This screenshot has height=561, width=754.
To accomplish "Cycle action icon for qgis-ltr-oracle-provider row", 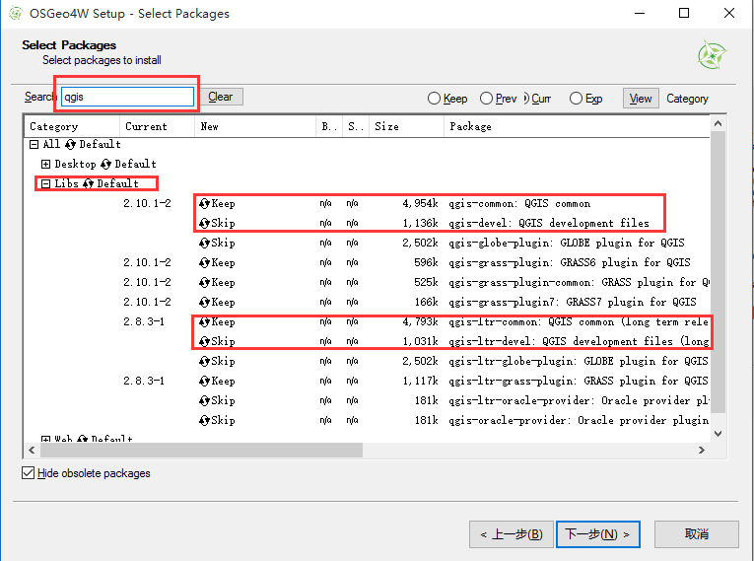I will (204, 400).
